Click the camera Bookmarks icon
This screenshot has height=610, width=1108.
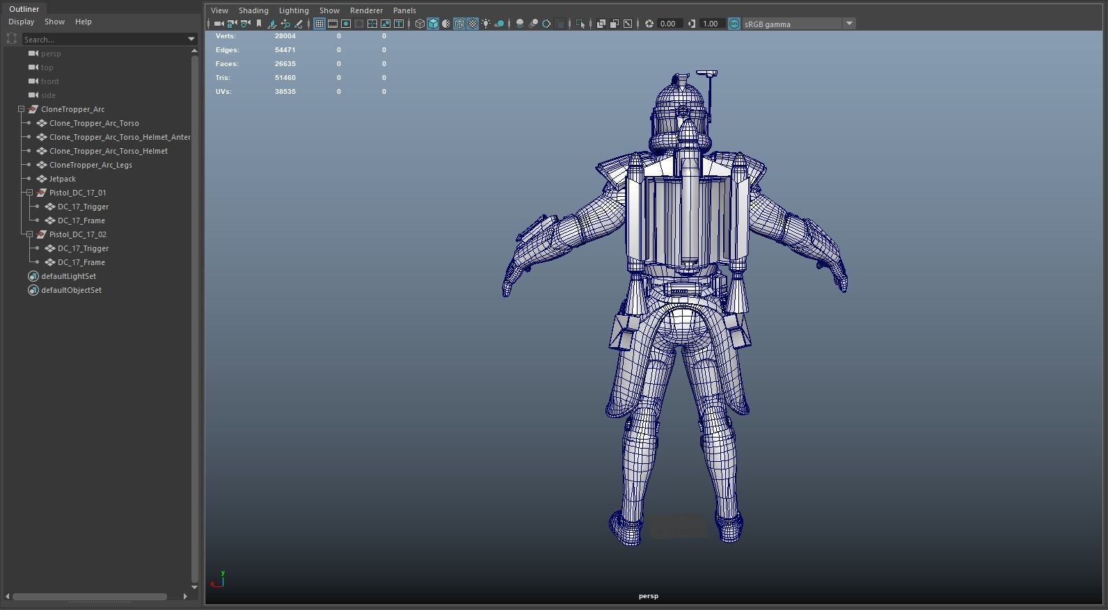259,24
